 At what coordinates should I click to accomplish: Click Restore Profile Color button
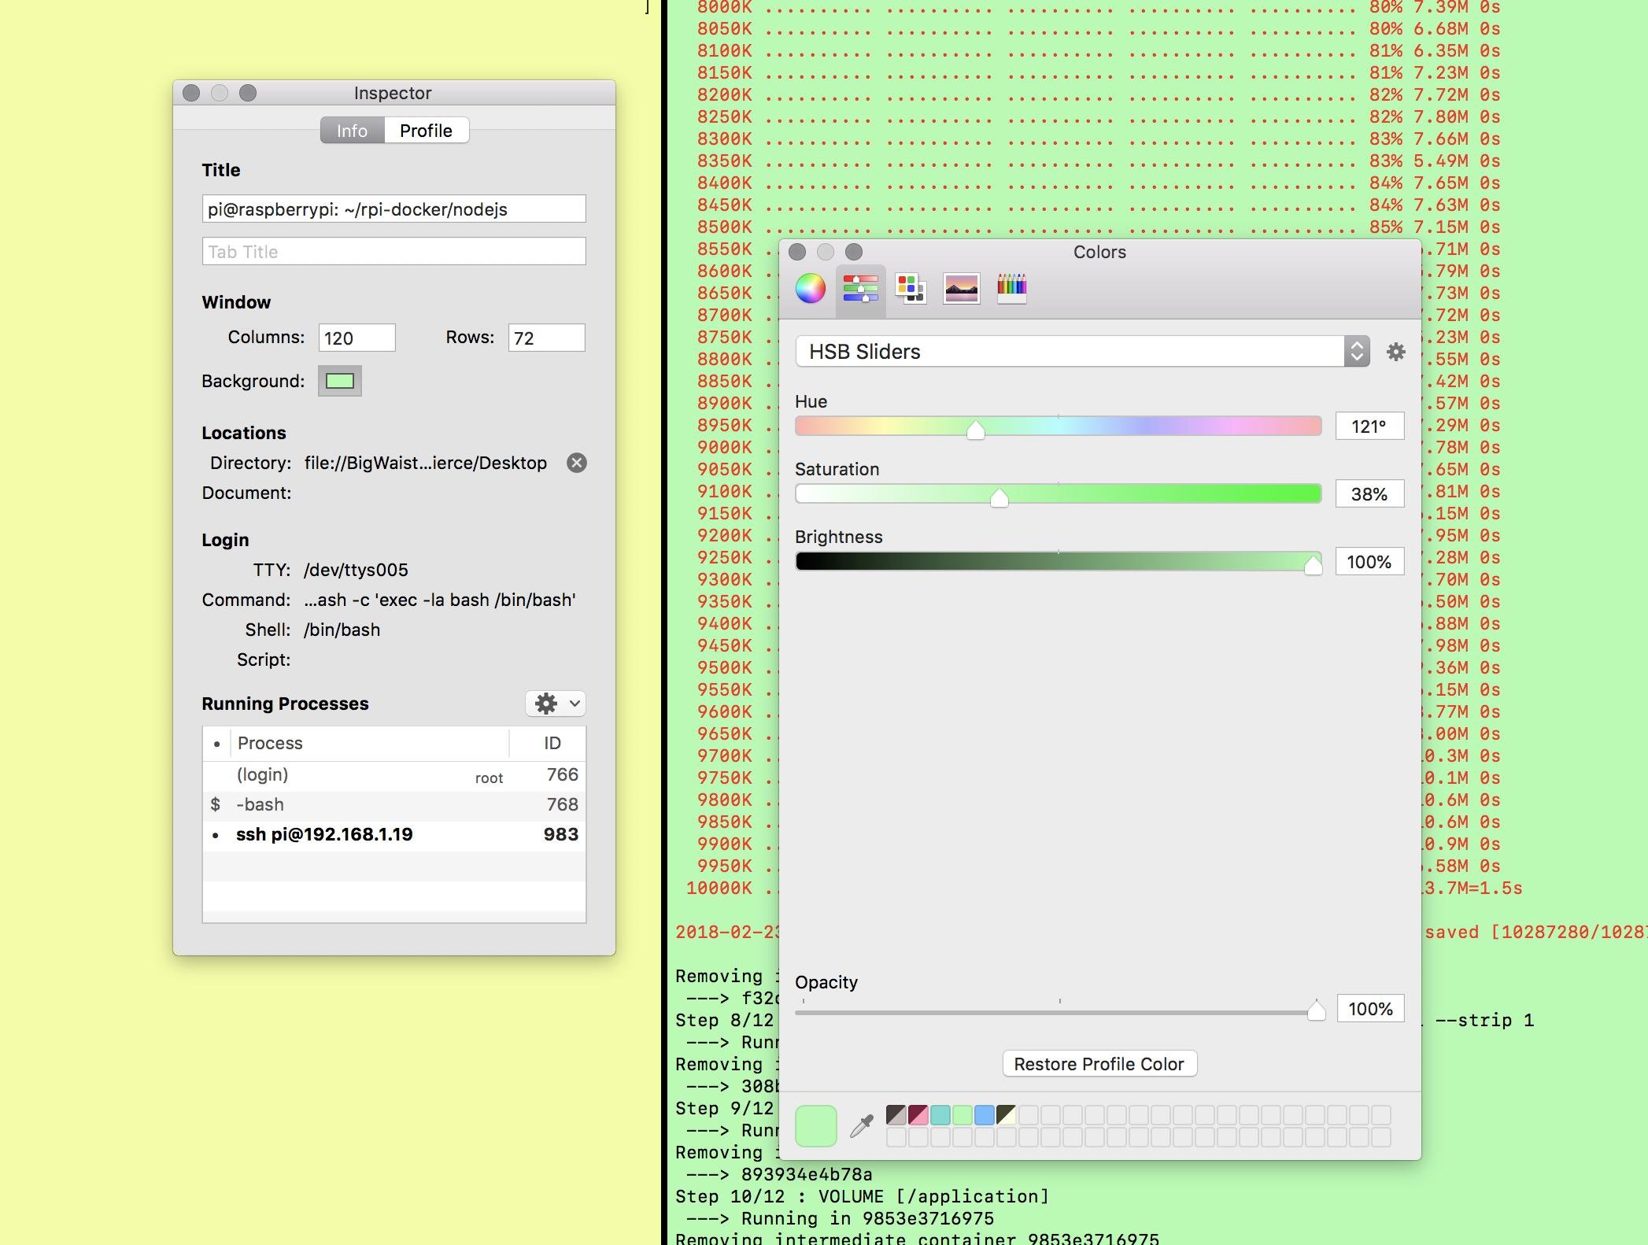click(x=1100, y=1062)
